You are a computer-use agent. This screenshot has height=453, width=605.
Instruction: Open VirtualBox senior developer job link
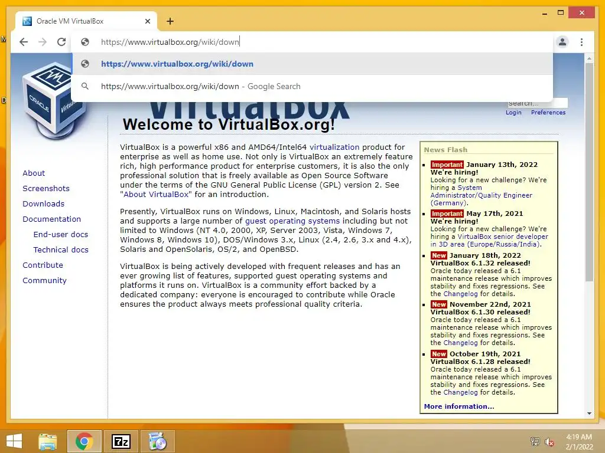point(489,241)
